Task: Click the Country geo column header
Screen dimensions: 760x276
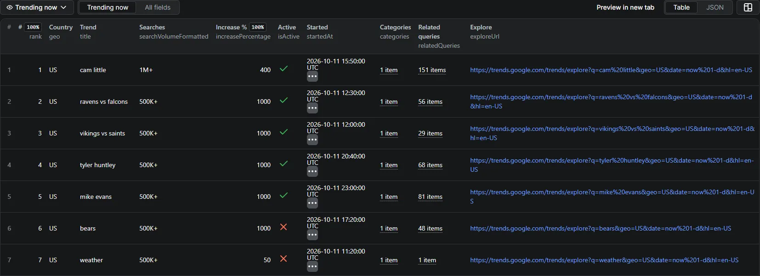Action: (x=61, y=32)
